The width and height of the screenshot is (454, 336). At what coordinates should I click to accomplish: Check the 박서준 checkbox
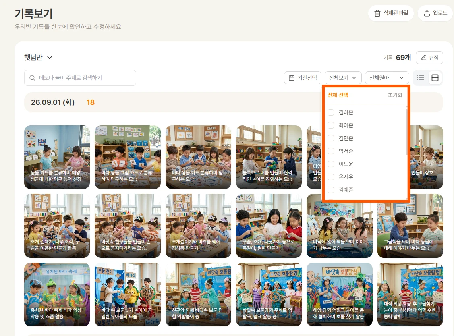pyautogui.click(x=331, y=151)
